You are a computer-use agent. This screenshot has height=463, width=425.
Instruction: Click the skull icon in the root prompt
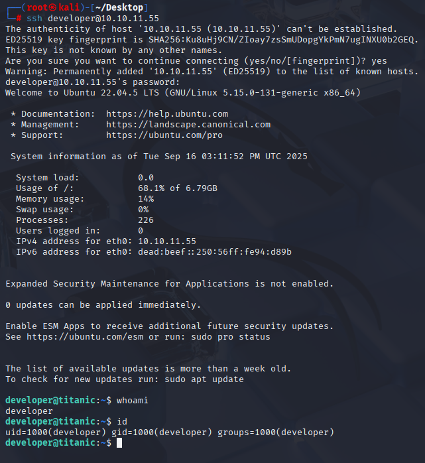(x=53, y=7)
